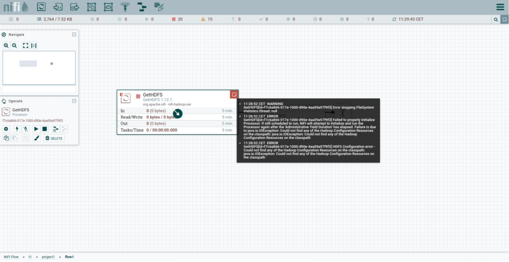Click the In row of GetHDFS stats
This screenshot has height=262, width=509.
point(177,111)
